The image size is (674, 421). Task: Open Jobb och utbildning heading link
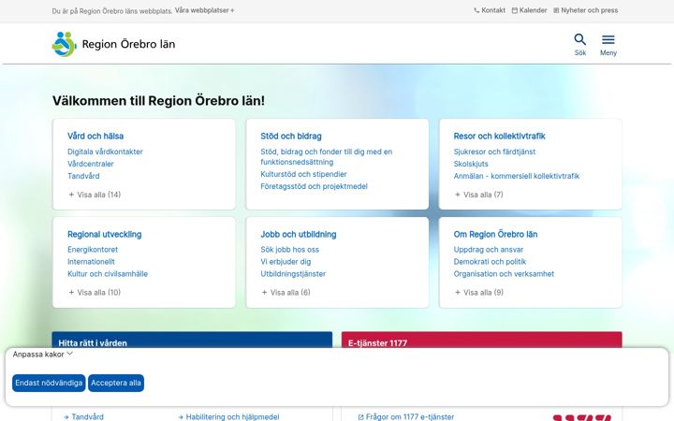299,234
